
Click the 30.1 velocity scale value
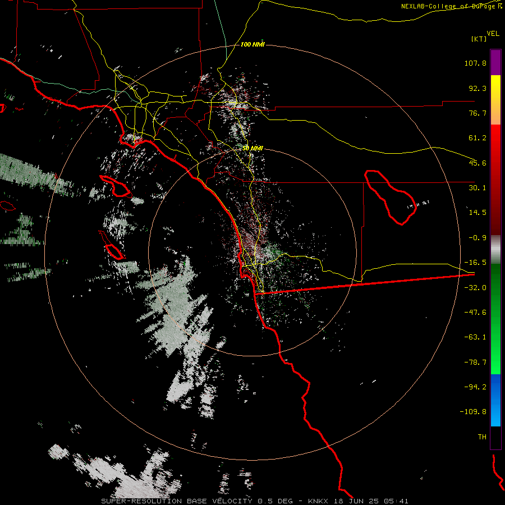click(x=478, y=188)
